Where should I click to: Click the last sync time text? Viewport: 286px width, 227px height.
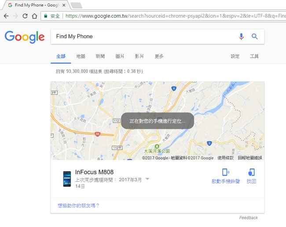click(108, 183)
